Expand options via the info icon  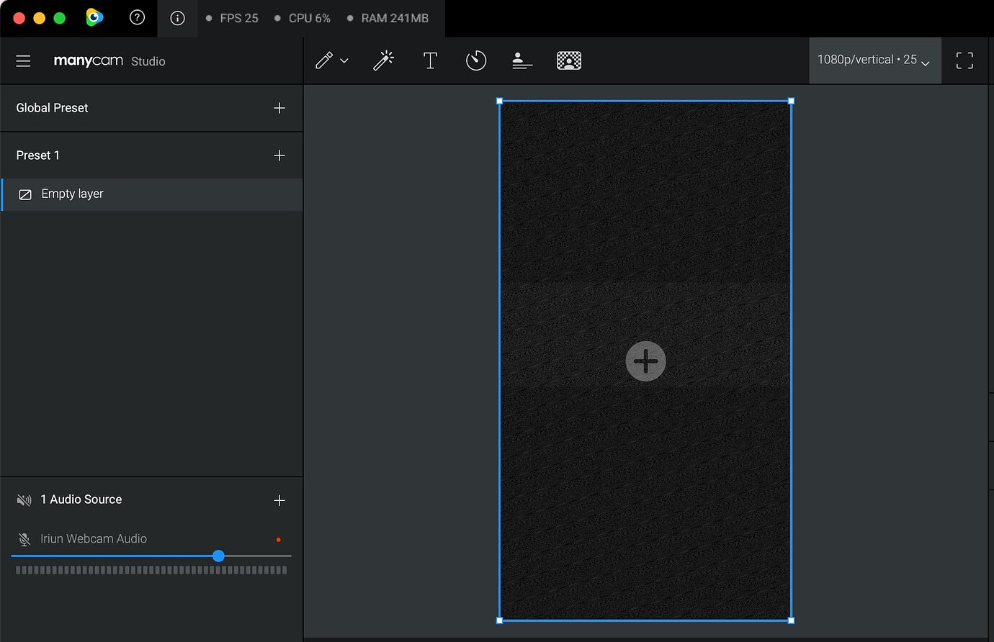tap(177, 18)
